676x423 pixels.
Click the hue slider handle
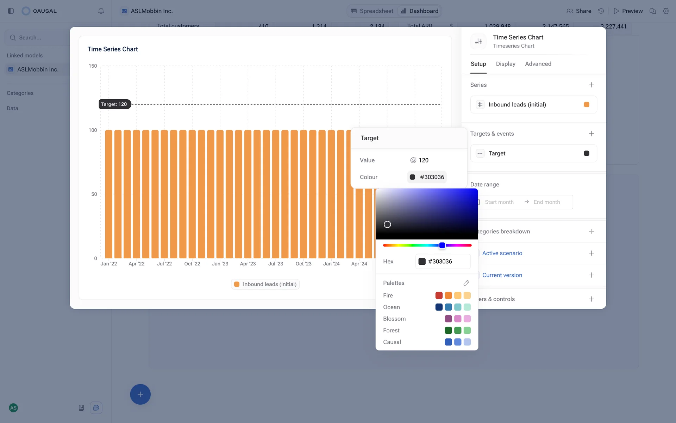point(442,245)
